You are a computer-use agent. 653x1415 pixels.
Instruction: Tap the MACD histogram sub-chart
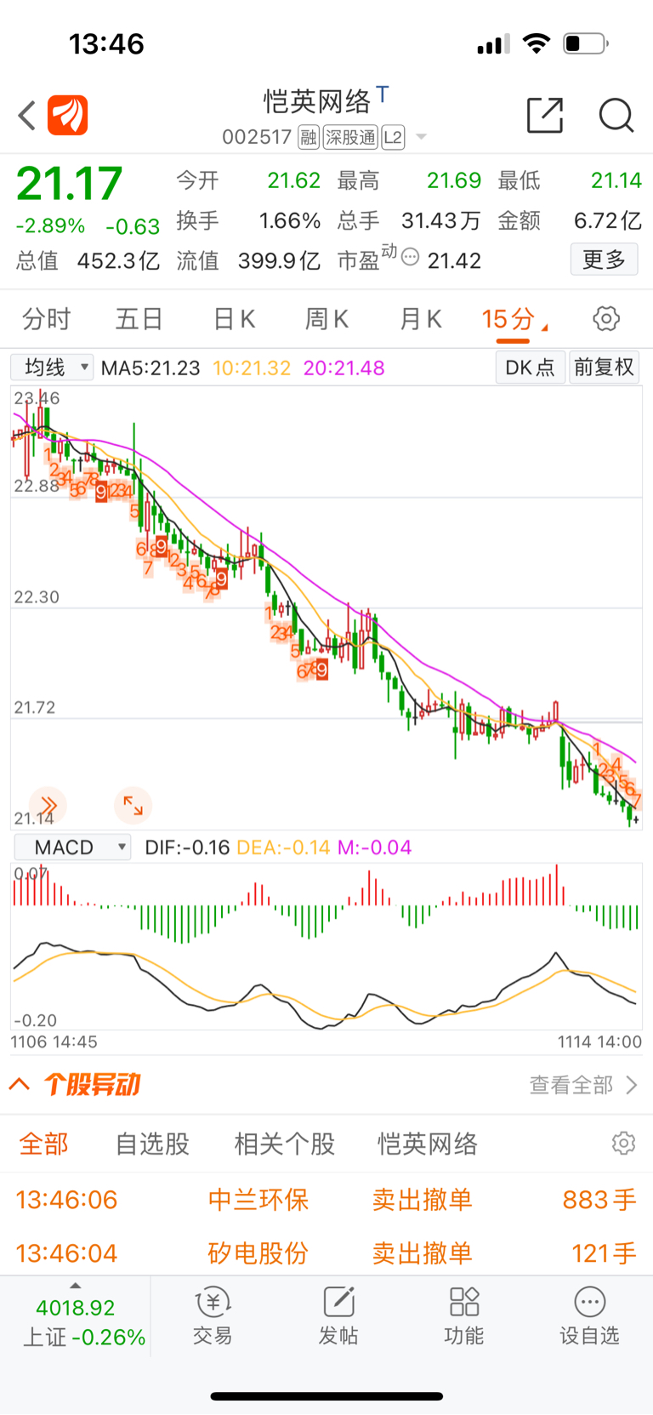pyautogui.click(x=326, y=945)
